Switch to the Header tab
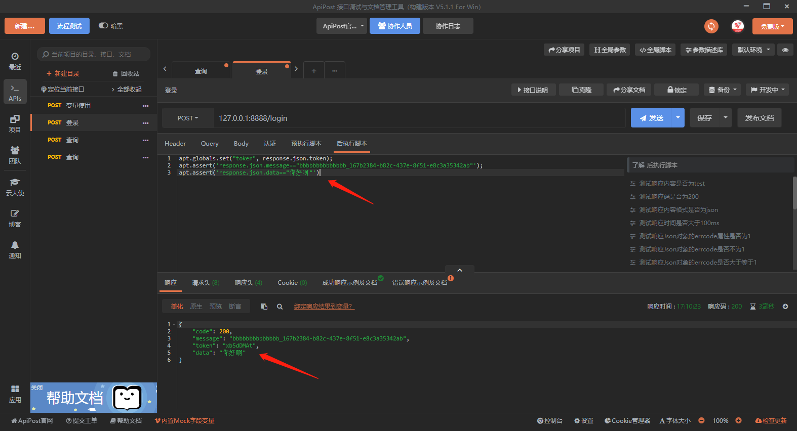The image size is (797, 431). tap(175, 144)
